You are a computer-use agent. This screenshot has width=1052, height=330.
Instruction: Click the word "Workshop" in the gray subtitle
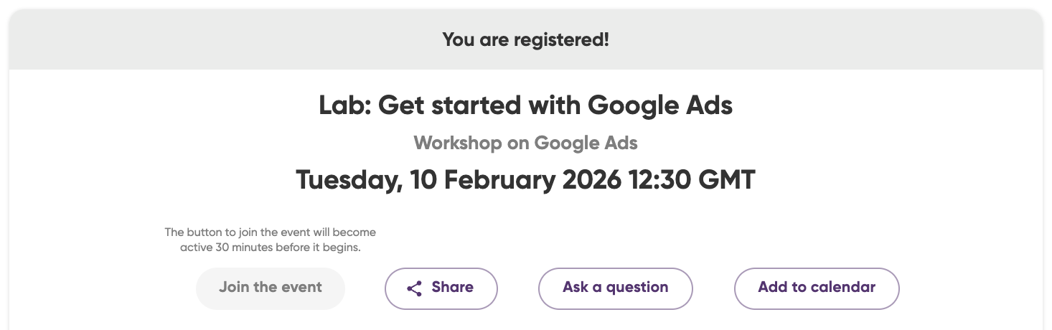457,143
